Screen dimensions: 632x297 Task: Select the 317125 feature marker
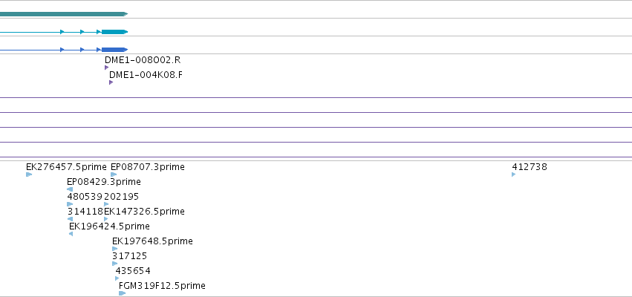pyautogui.click(x=115, y=264)
